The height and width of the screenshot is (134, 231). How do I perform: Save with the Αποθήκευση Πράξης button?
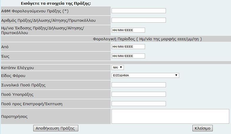pos(56,128)
